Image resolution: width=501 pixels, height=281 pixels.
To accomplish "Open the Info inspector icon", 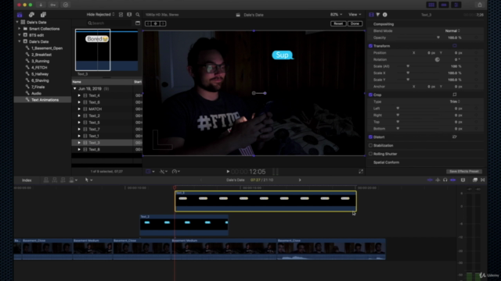I will coord(384,15).
